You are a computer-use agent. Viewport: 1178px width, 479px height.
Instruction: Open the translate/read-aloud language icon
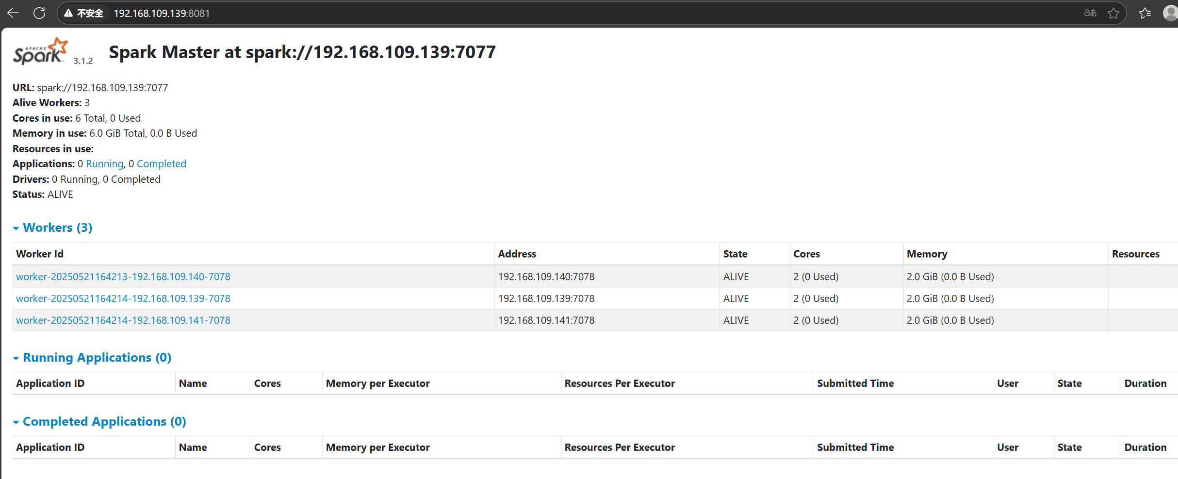(1090, 13)
